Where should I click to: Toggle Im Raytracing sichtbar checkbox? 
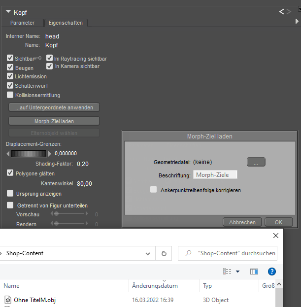(50, 58)
